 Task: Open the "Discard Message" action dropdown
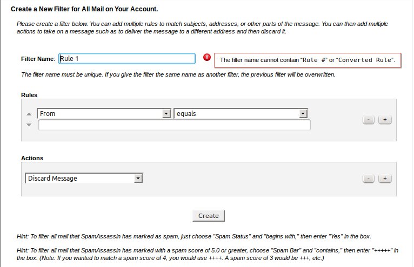click(x=84, y=178)
